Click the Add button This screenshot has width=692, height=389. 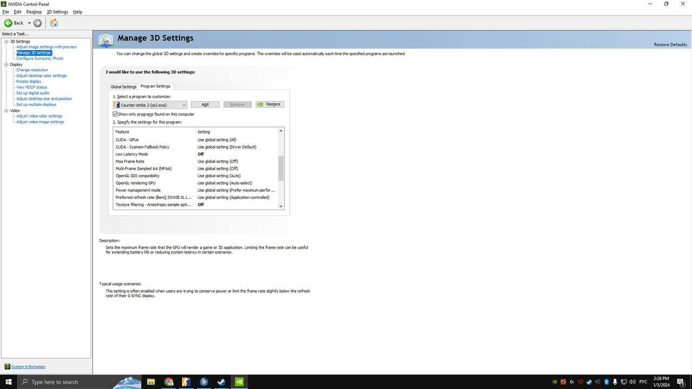[x=205, y=104]
